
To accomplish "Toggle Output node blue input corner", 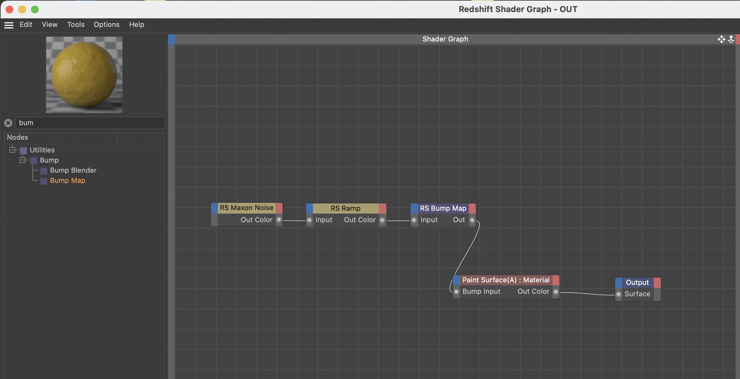I will pos(619,282).
